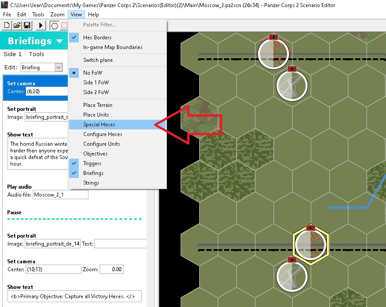Open the Tools menu in the menu bar
The height and width of the screenshot is (307, 386).
click(x=38, y=15)
